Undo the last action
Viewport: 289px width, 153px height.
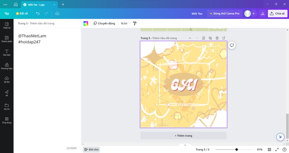pos(38,14)
